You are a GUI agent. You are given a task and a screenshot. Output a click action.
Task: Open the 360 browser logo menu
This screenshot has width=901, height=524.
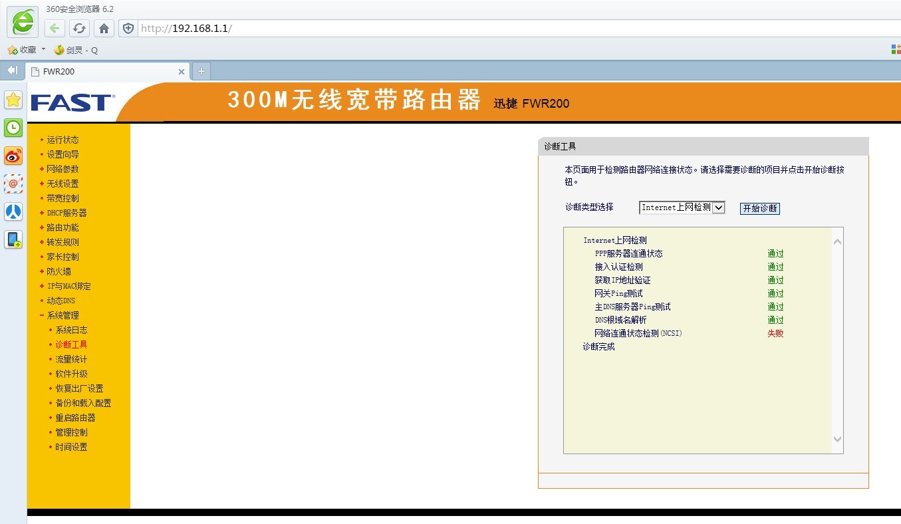22,22
